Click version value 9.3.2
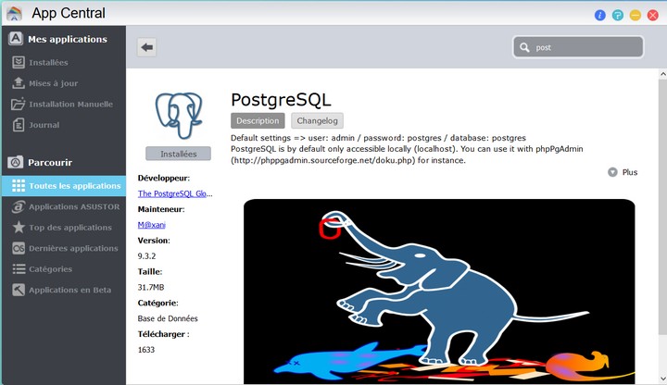This screenshot has height=385, width=667. 146,255
